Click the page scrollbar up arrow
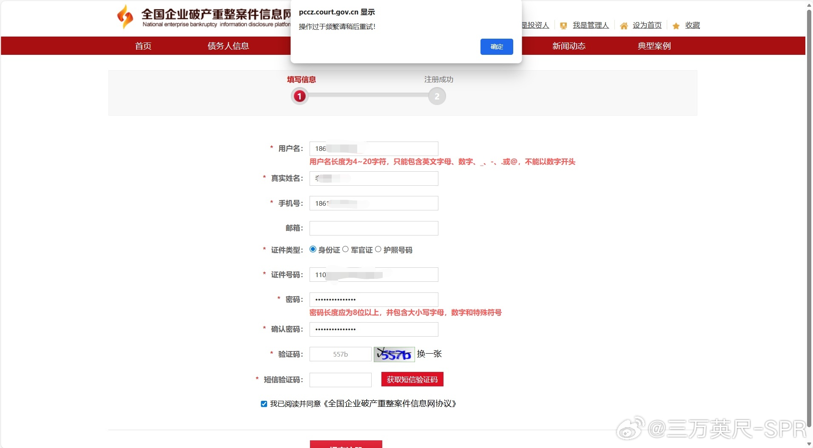This screenshot has height=448, width=813. [809, 5]
